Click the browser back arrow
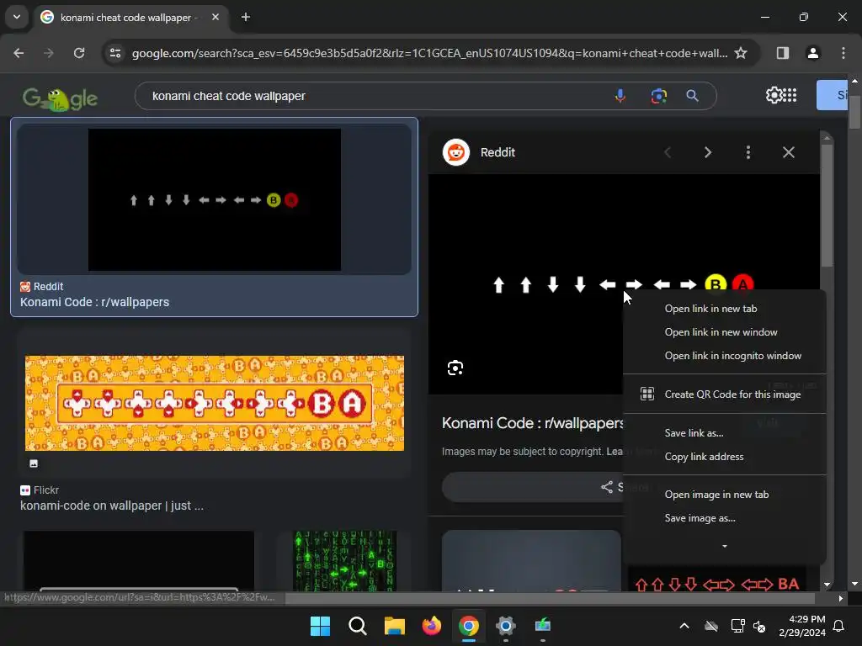862x646 pixels. (x=19, y=53)
